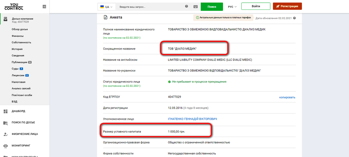Click the Войти button
The width and height of the screenshot is (349, 157).
(256, 6)
